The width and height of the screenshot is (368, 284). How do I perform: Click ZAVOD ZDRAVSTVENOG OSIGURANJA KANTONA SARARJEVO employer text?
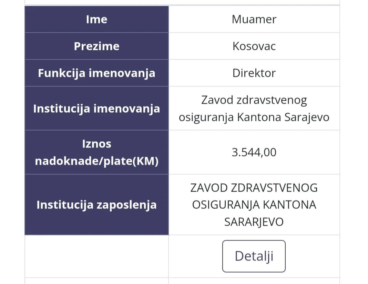(254, 205)
